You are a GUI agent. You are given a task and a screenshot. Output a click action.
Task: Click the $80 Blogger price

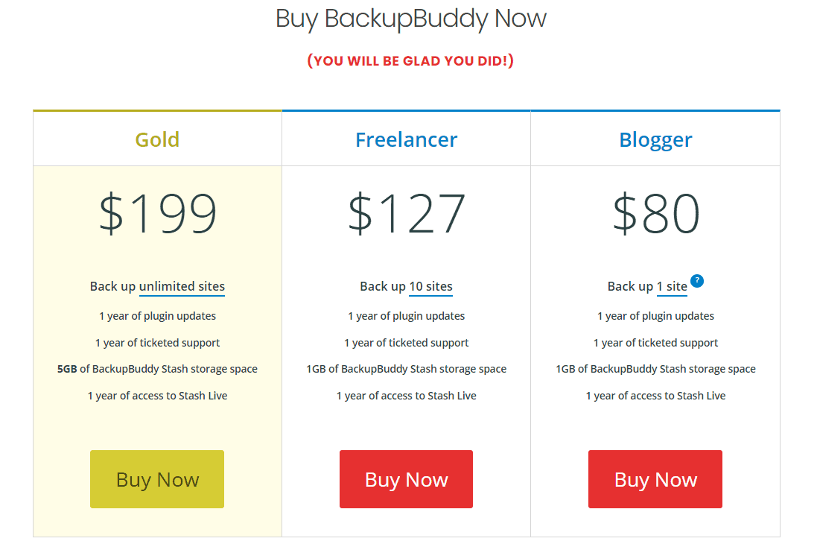coord(655,212)
